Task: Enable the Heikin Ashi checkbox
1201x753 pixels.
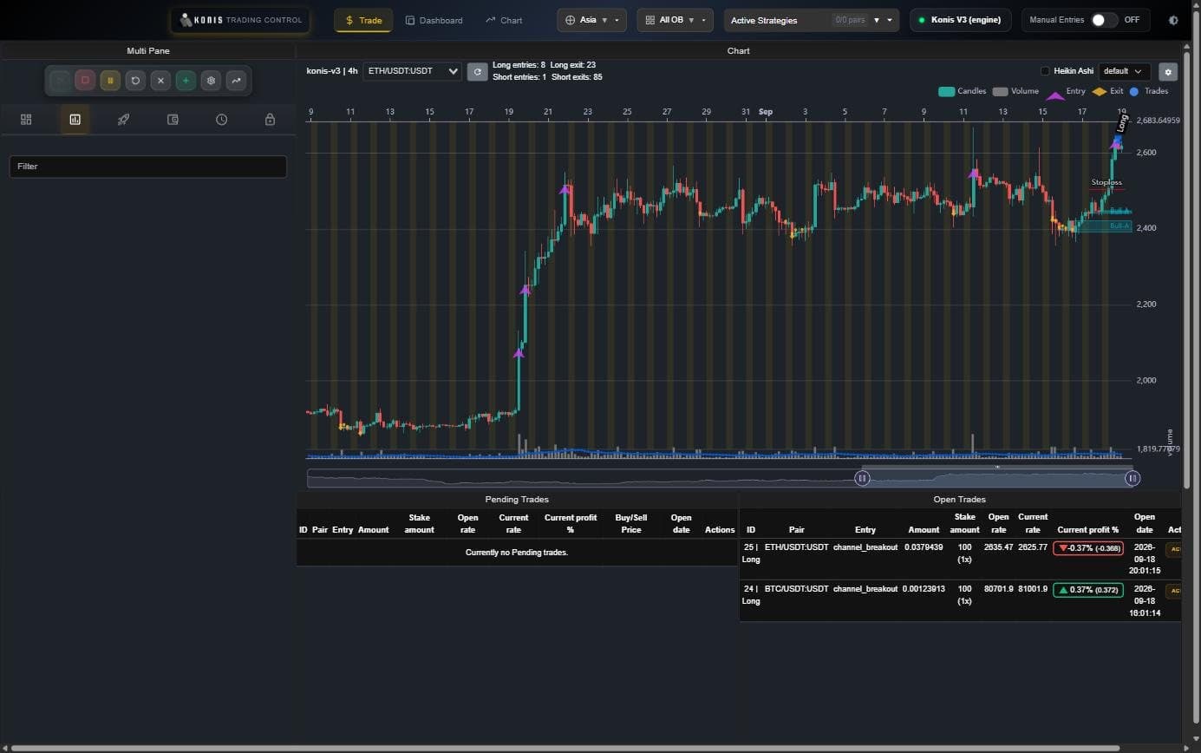Action: coord(1045,71)
